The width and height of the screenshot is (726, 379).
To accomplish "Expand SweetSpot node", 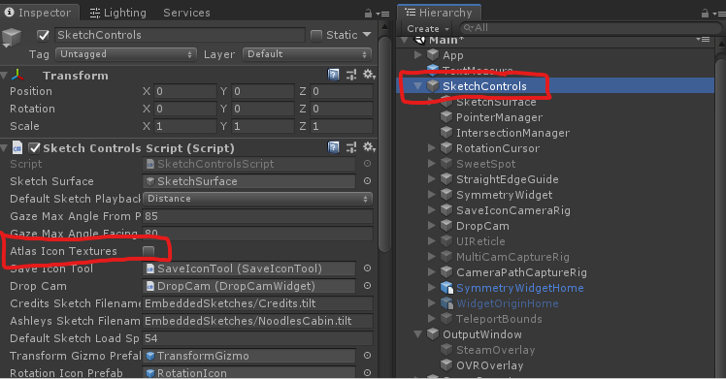I will pos(432,163).
